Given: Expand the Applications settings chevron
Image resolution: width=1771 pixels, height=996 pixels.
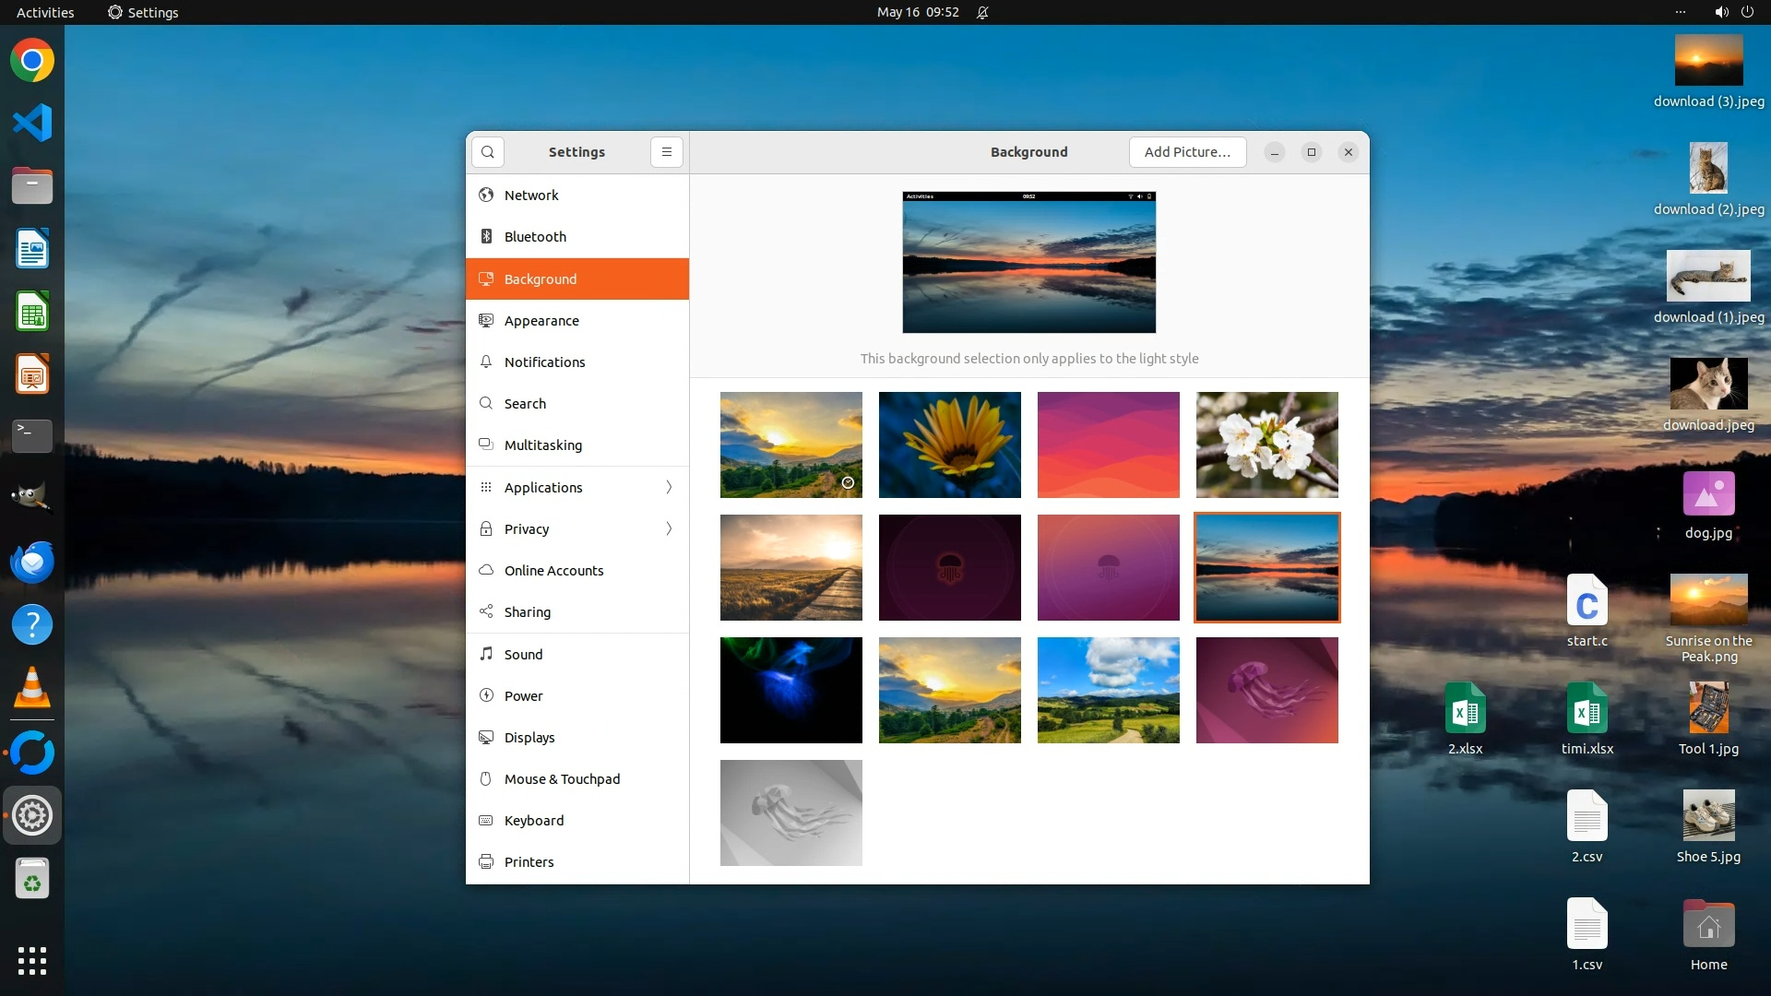Looking at the screenshot, I should point(669,488).
